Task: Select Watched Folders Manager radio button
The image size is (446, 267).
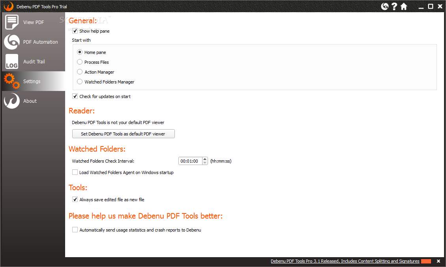Action: click(x=80, y=82)
